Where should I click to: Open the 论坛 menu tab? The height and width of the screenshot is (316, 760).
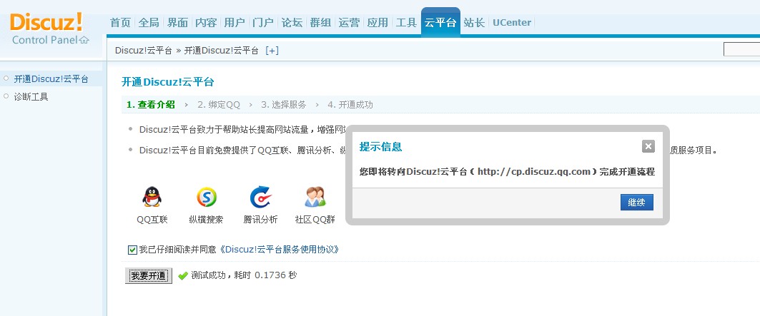pyautogui.click(x=292, y=22)
